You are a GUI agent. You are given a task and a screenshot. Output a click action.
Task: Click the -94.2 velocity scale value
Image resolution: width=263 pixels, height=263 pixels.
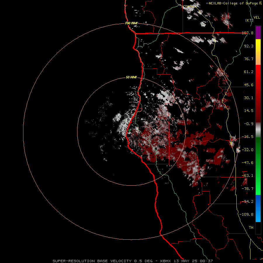248,202
